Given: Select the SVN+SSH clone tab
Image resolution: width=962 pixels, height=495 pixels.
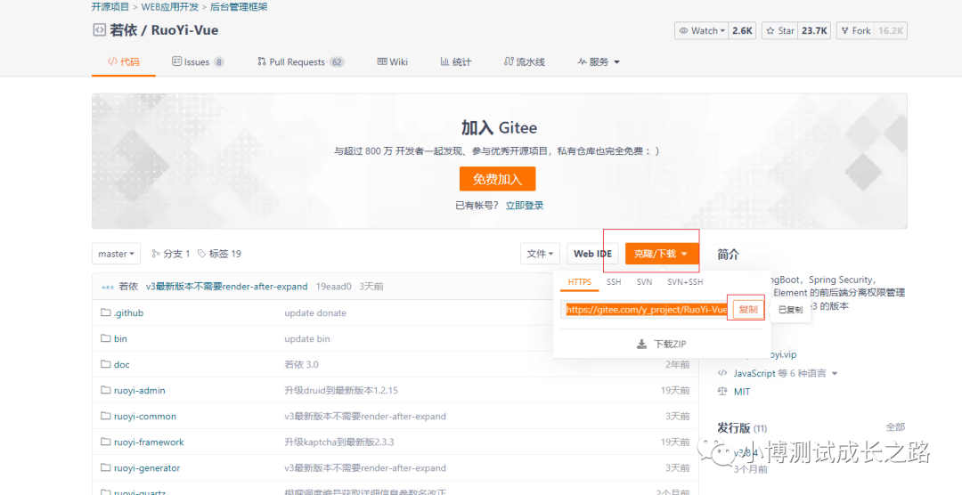Looking at the screenshot, I should point(685,282).
